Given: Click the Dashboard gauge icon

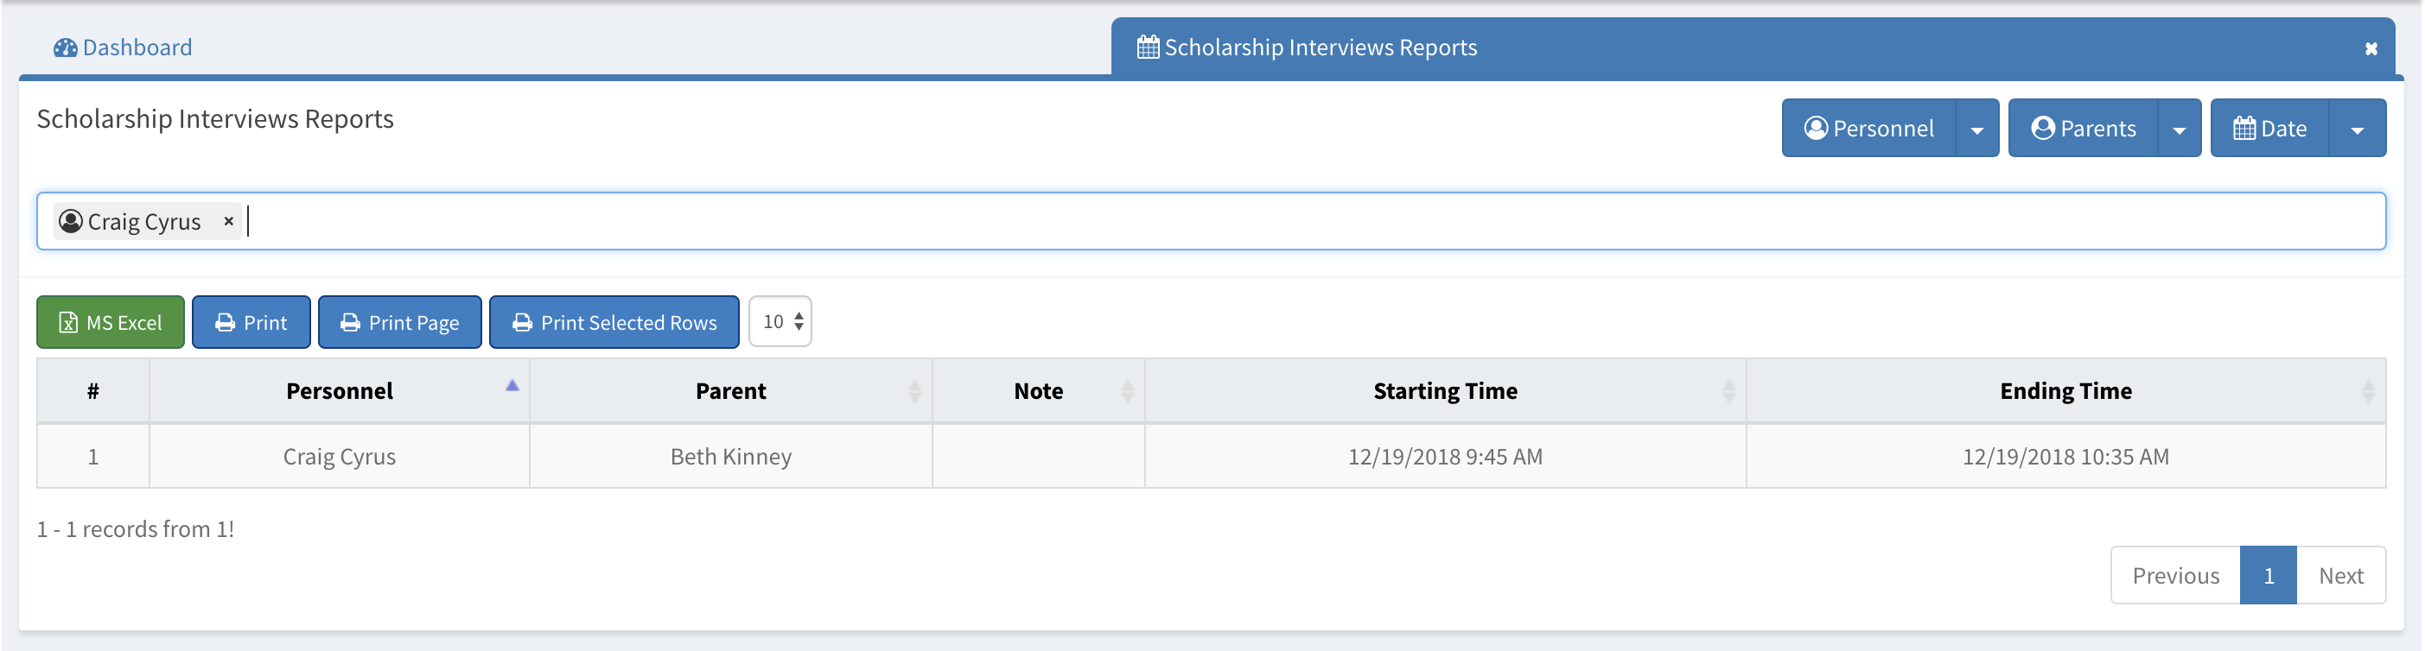Looking at the screenshot, I should 65,47.
